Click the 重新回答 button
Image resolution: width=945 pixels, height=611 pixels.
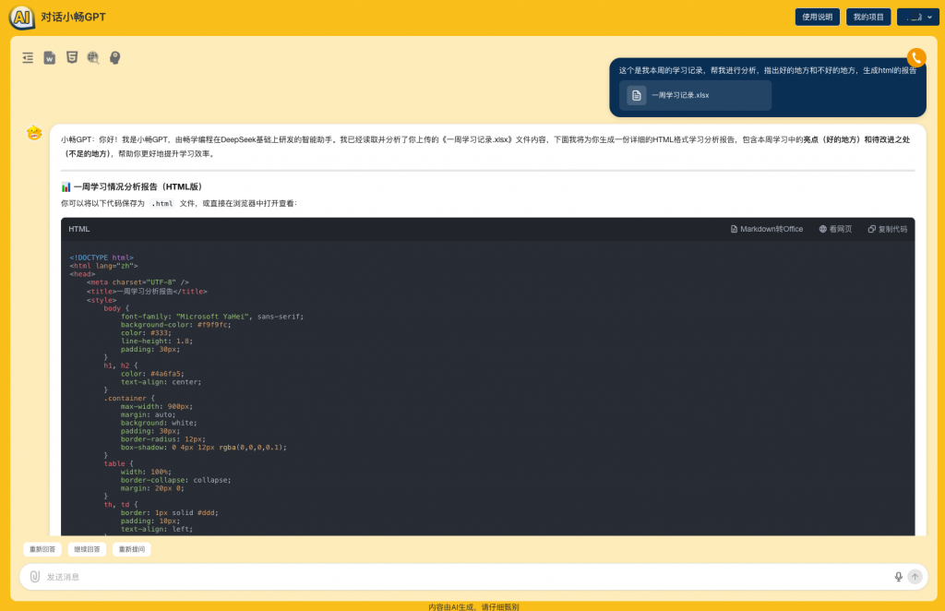(x=42, y=549)
